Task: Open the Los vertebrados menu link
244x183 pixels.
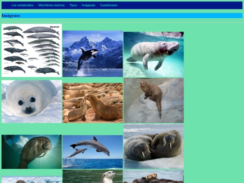Action: coord(23,5)
